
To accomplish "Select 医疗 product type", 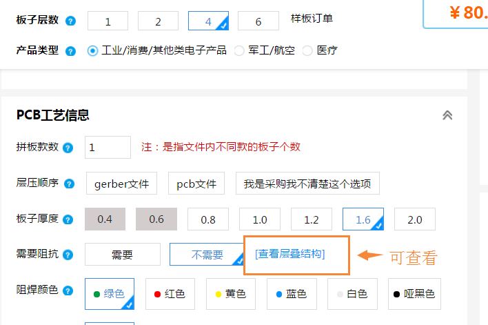I will (x=307, y=51).
